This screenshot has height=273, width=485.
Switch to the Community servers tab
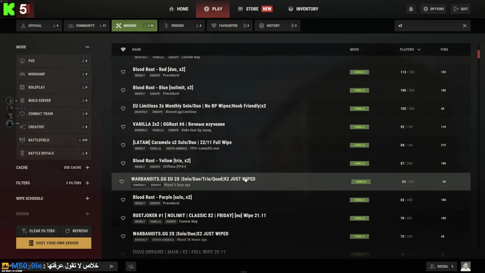(87, 26)
